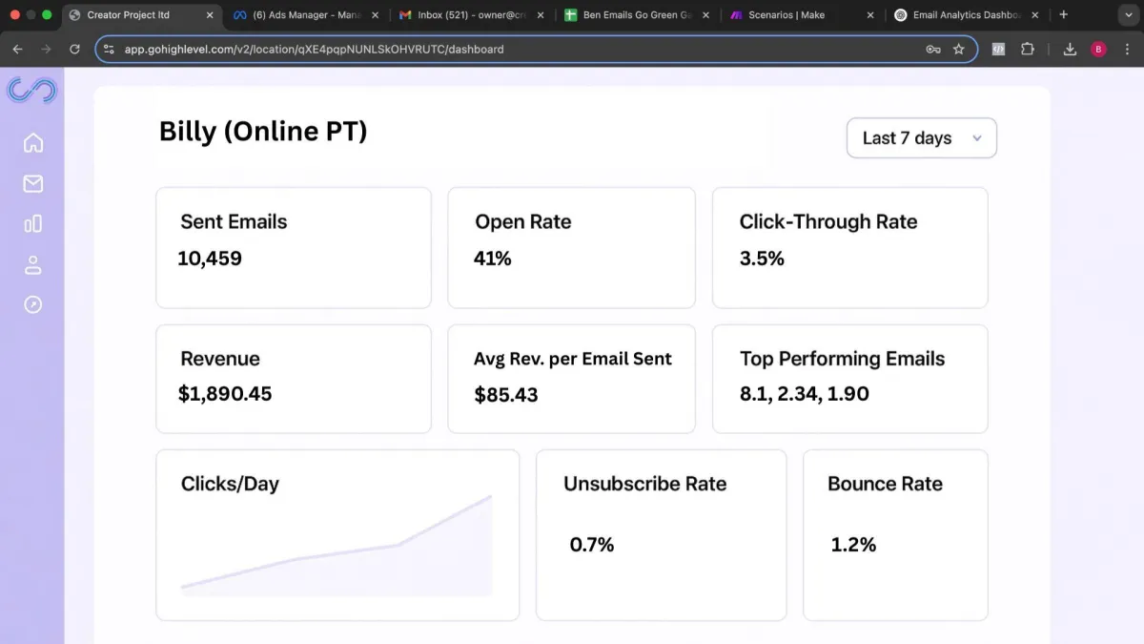The width and height of the screenshot is (1144, 644).
Task: Open the tab search dropdown arrow
Action: click(x=1125, y=15)
